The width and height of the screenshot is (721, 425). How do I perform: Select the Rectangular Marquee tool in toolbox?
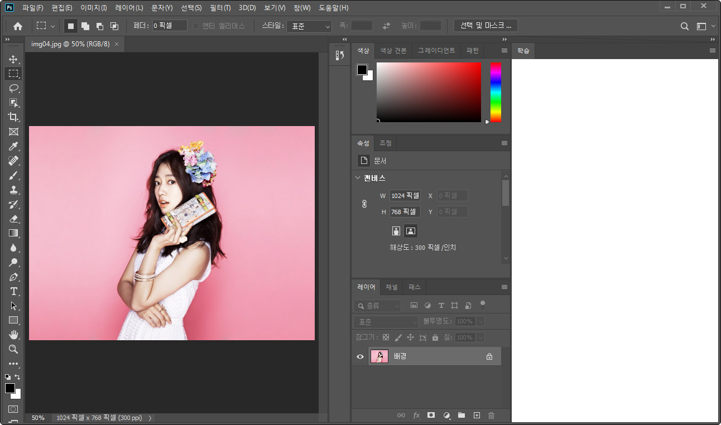point(13,74)
